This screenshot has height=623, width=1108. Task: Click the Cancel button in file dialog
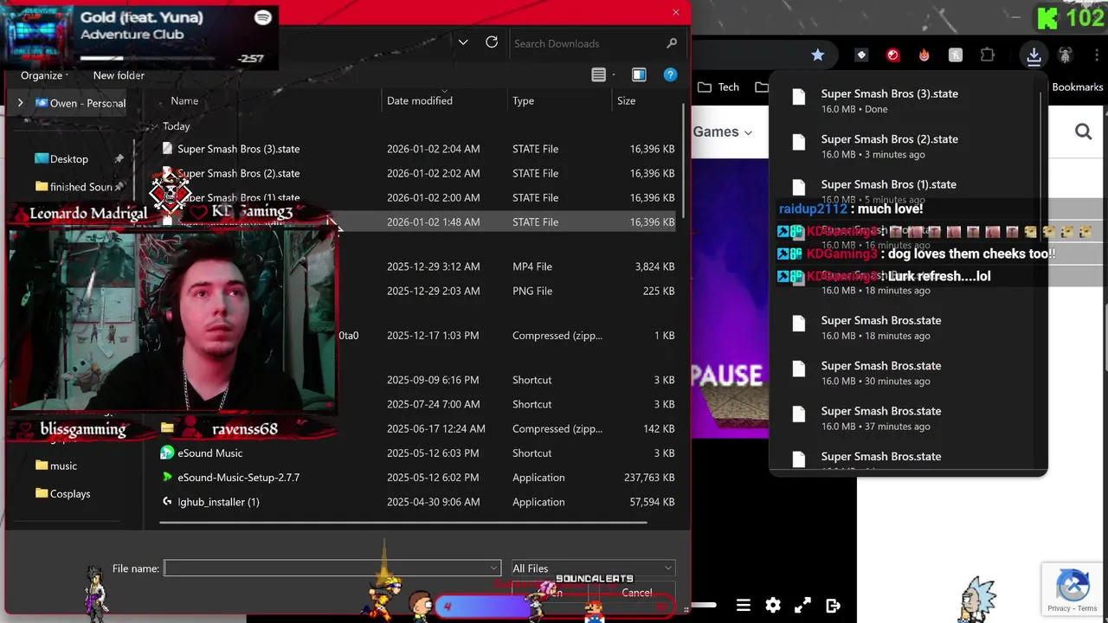[636, 593]
